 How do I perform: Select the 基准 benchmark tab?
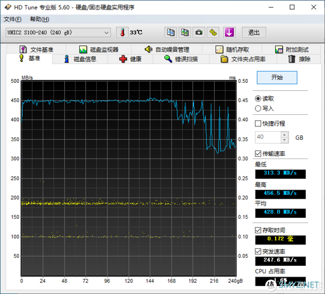(x=29, y=58)
